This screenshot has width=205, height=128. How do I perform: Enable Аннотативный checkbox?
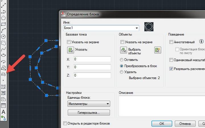pyautogui.click(x=171, y=42)
